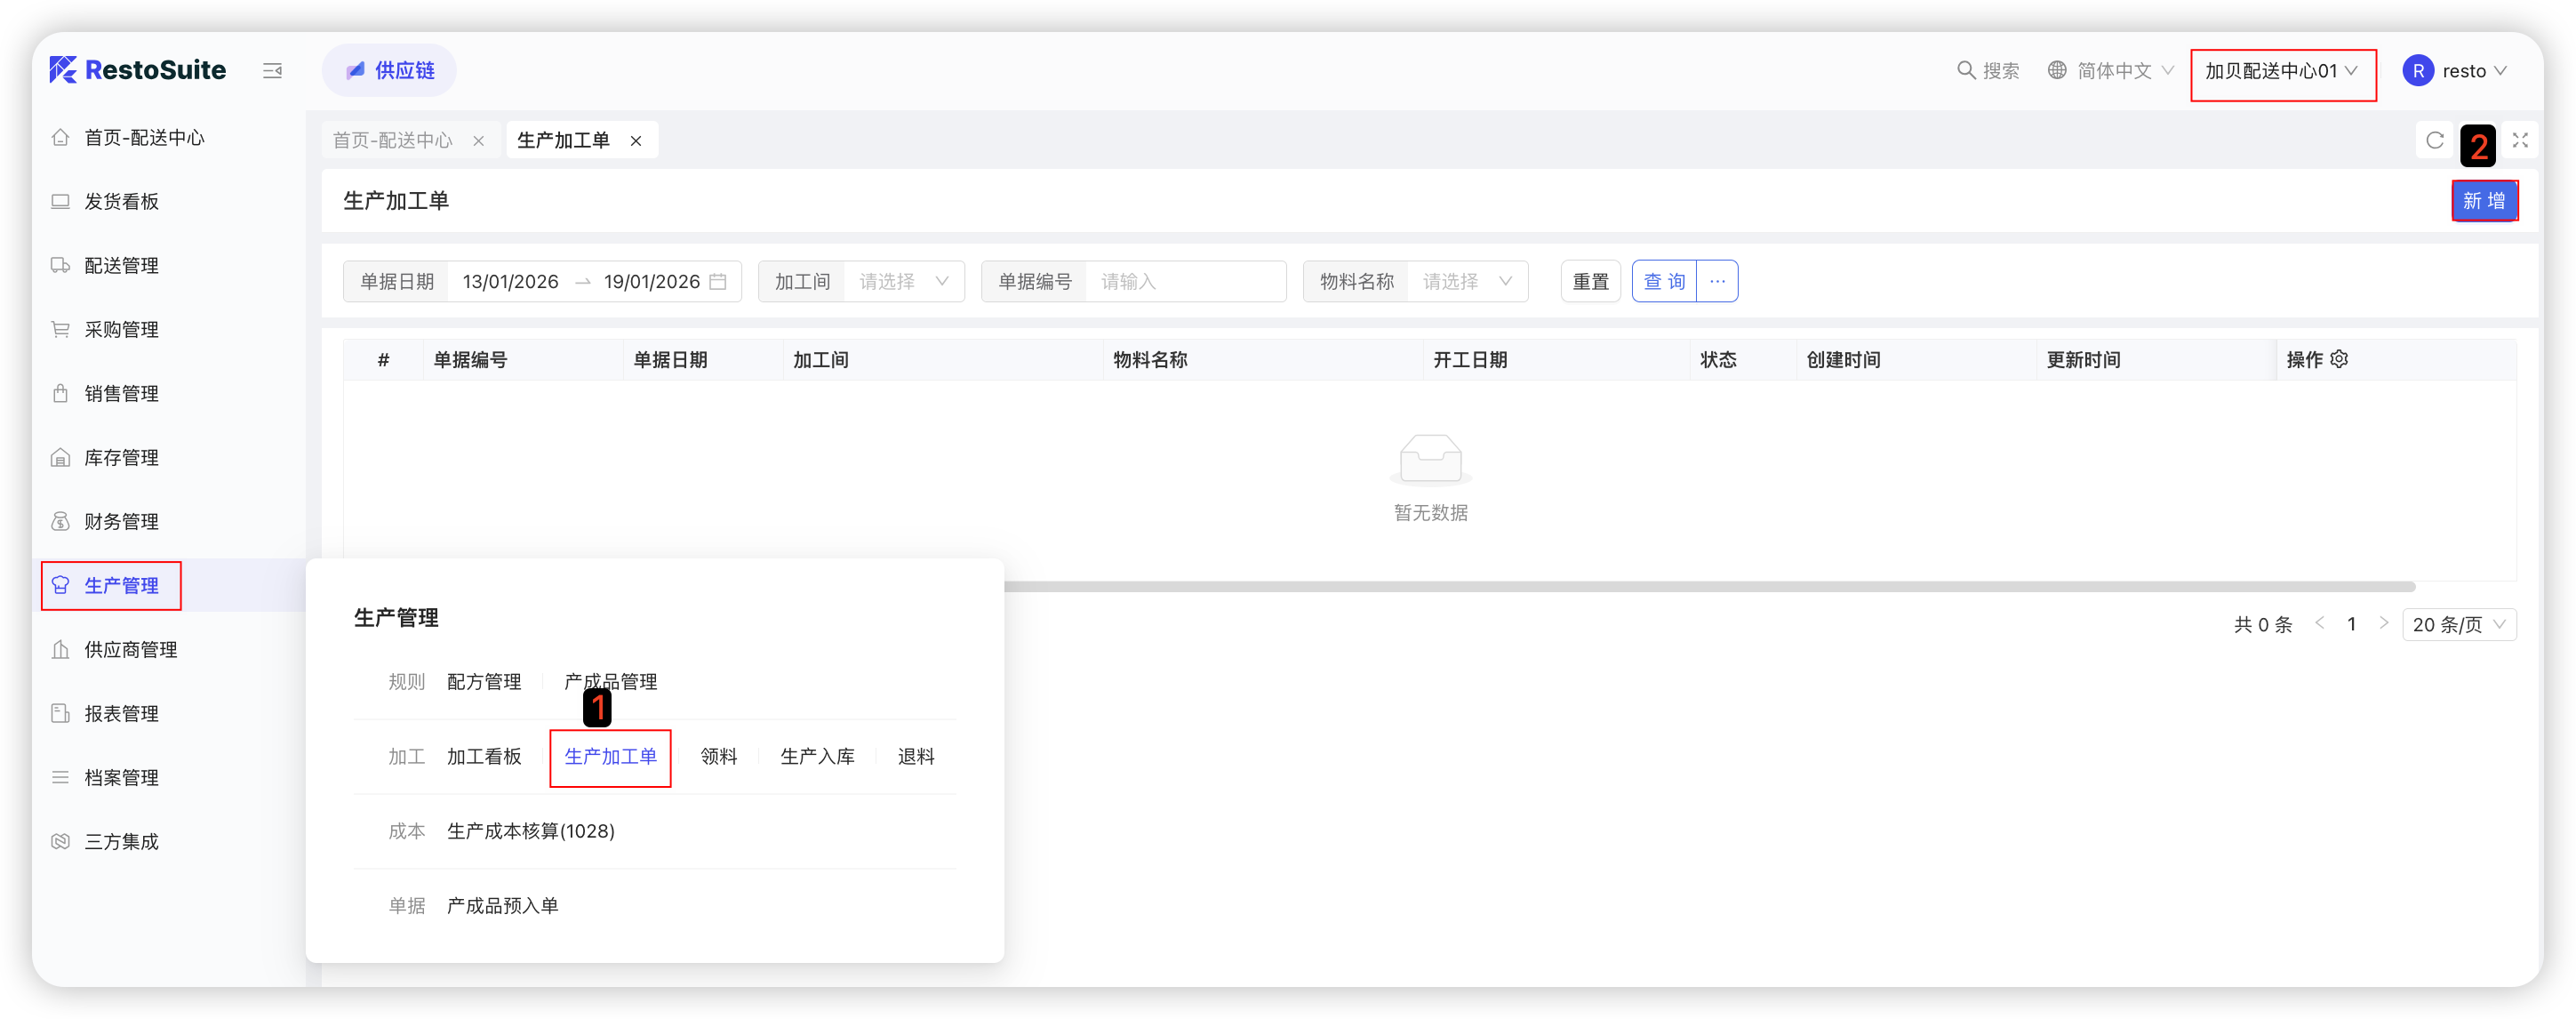2576x1019 pixels.
Task: Select 配方管理 menu entry
Action: tap(484, 682)
